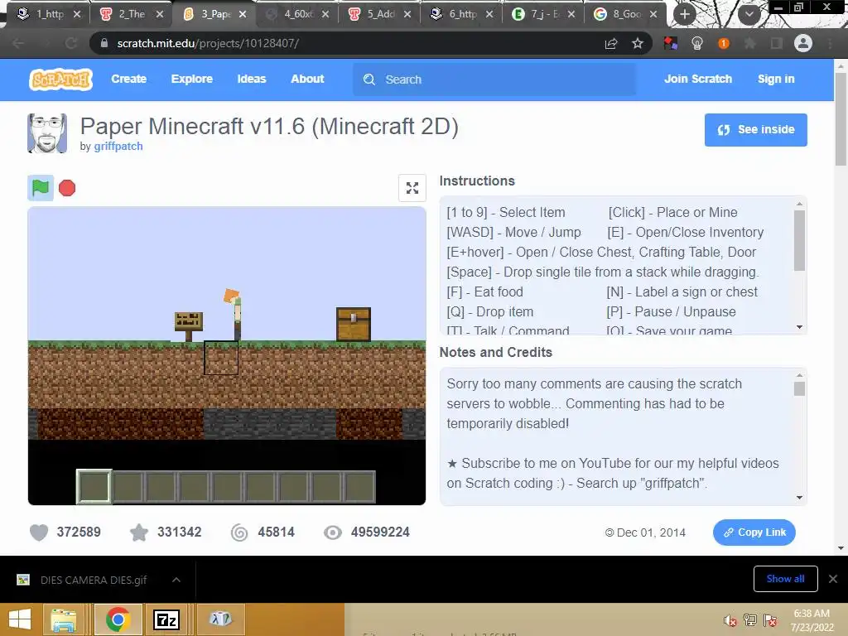Viewport: 848px width, 636px height.
Task: Open the tab search dropdown
Action: point(749,14)
